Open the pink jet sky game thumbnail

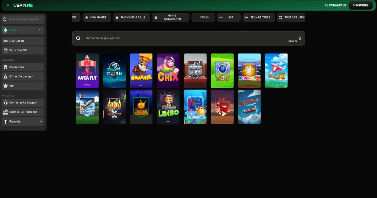pyautogui.click(x=276, y=71)
